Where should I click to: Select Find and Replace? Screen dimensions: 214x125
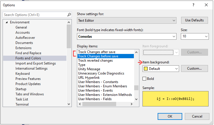pyautogui.click(x=28, y=53)
